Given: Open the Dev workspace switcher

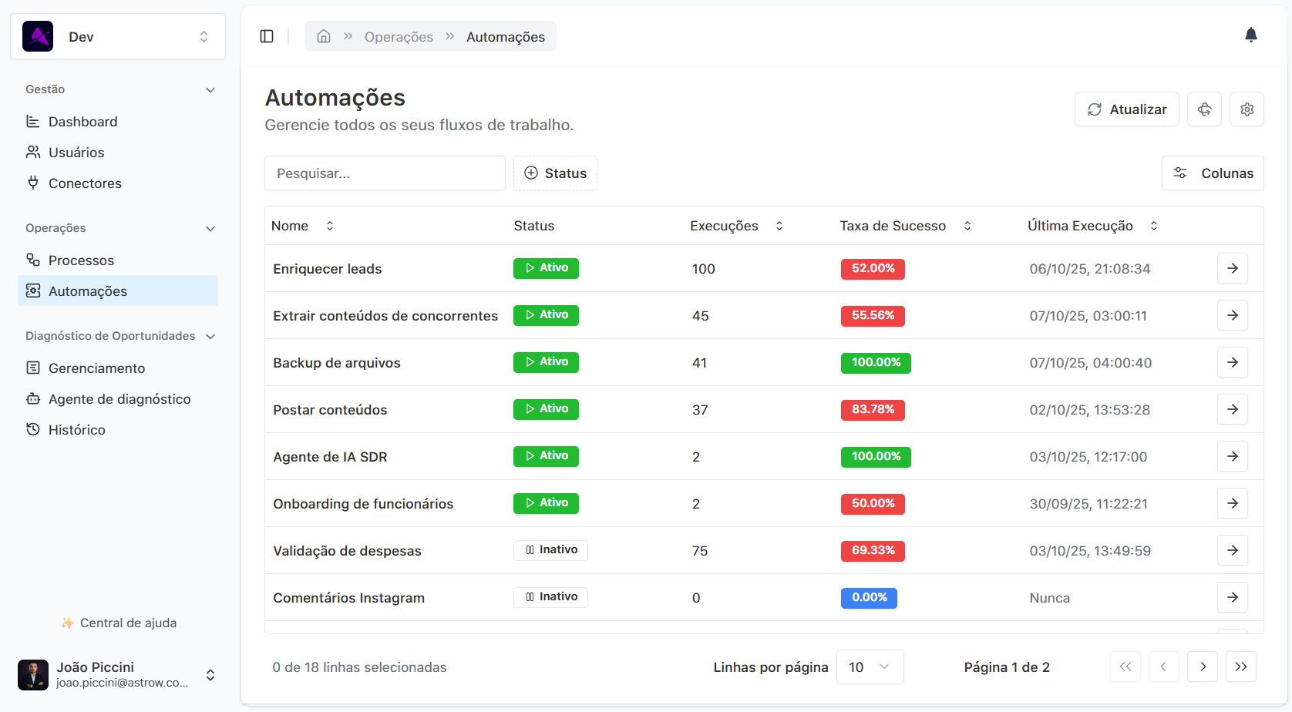Looking at the screenshot, I should (x=118, y=36).
